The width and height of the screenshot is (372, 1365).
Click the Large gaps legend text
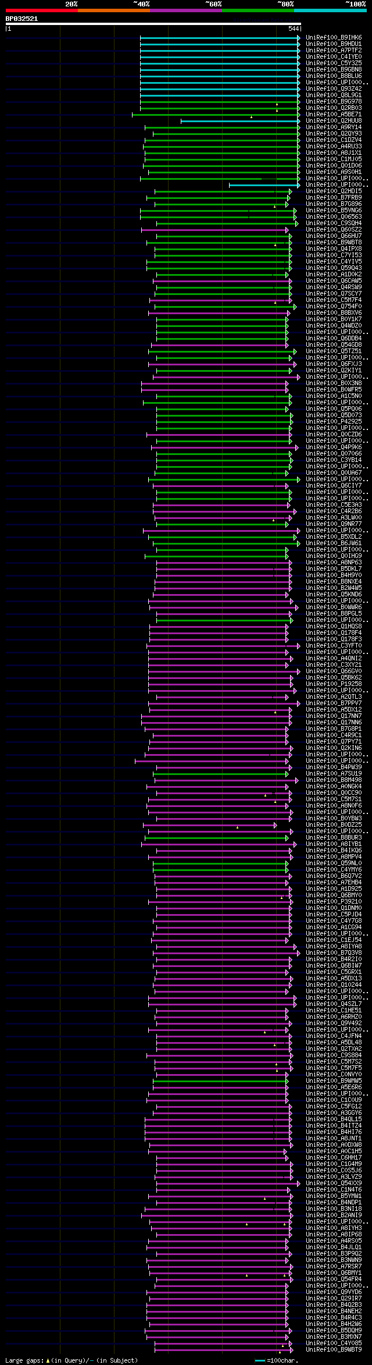pos(72,1360)
